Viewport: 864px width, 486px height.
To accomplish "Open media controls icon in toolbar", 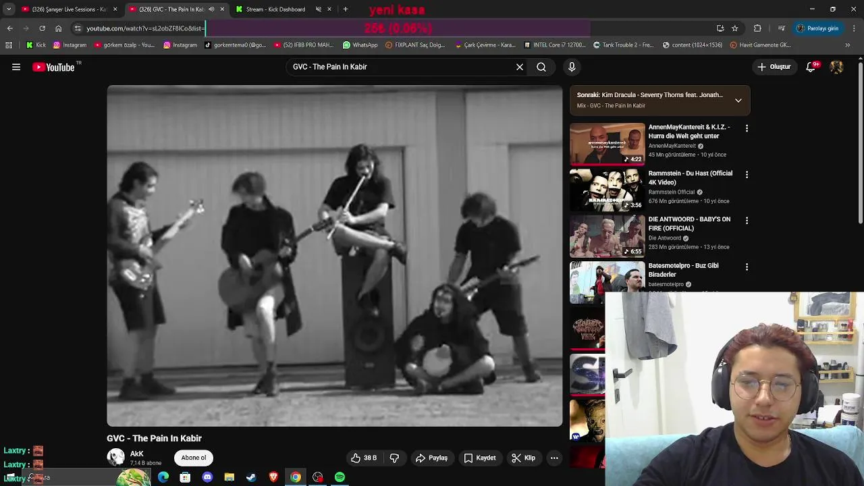I will 781,28.
